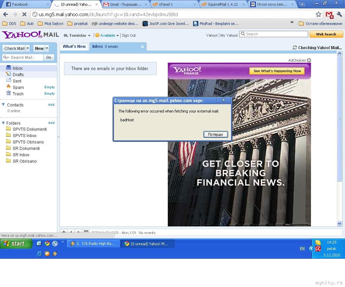The height and width of the screenshot is (287, 345).
Task: Open Internet Explorer quick launch icon
Action: [39, 254]
